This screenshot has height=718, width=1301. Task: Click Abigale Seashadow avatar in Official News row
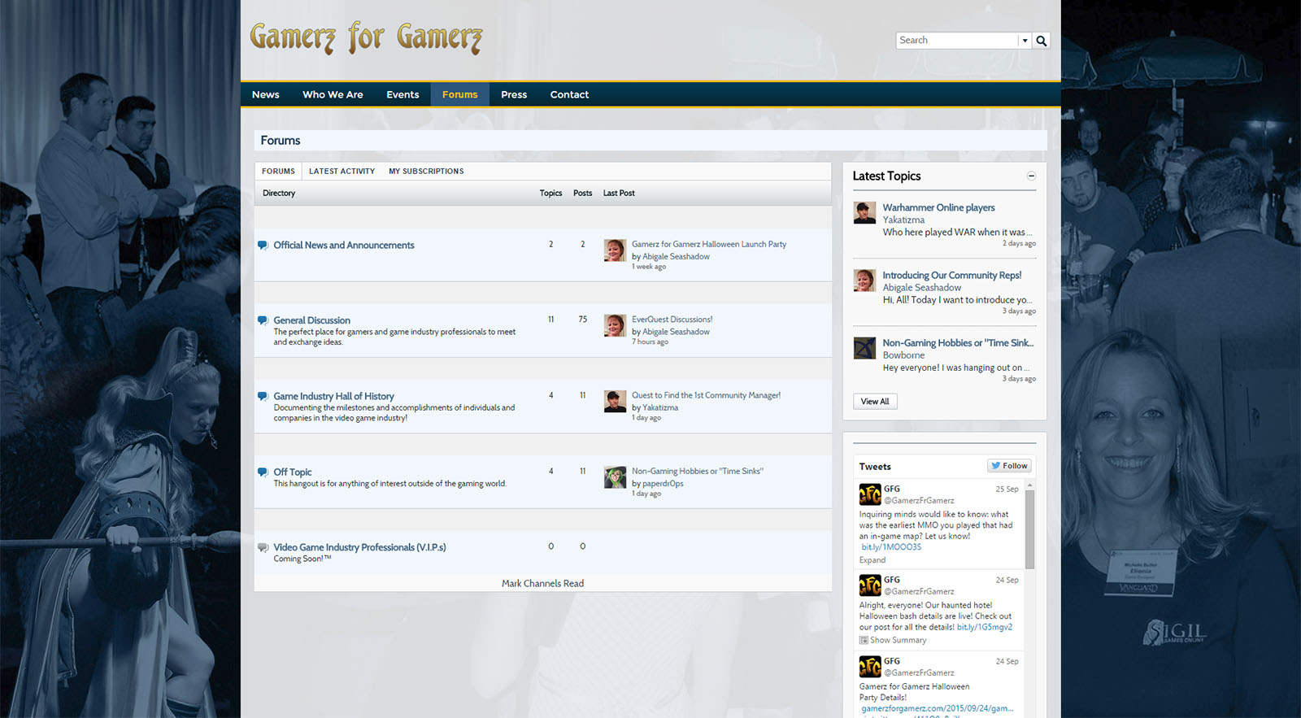(x=615, y=250)
